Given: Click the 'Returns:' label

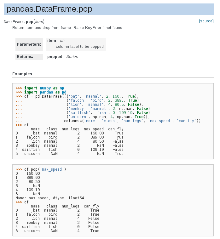Looking at the screenshot, I should click(x=25, y=57).
